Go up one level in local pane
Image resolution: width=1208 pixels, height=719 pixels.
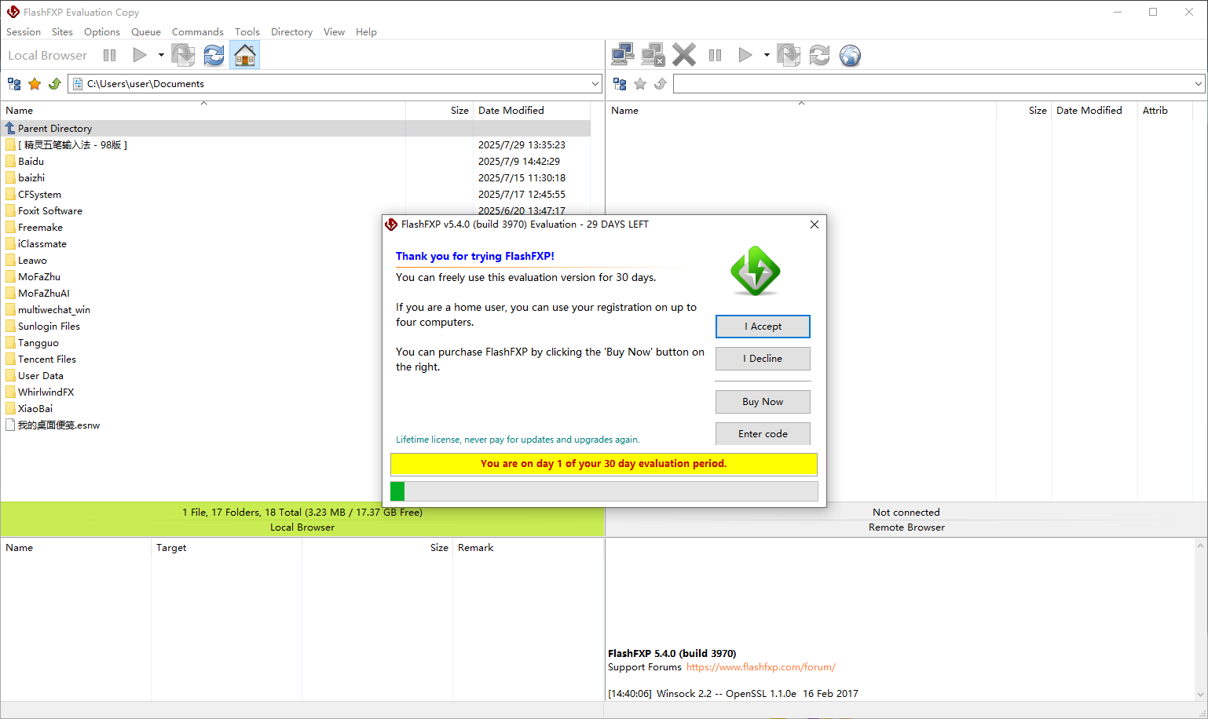pos(55,84)
